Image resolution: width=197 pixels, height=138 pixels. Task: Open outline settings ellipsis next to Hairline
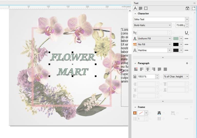click(x=186, y=50)
